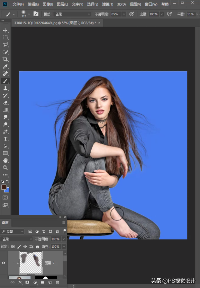The height and width of the screenshot is (288, 200).
Task: Delete layer with trash icon
Action: (57, 282)
